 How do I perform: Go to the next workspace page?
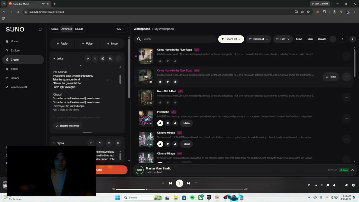[353, 39]
